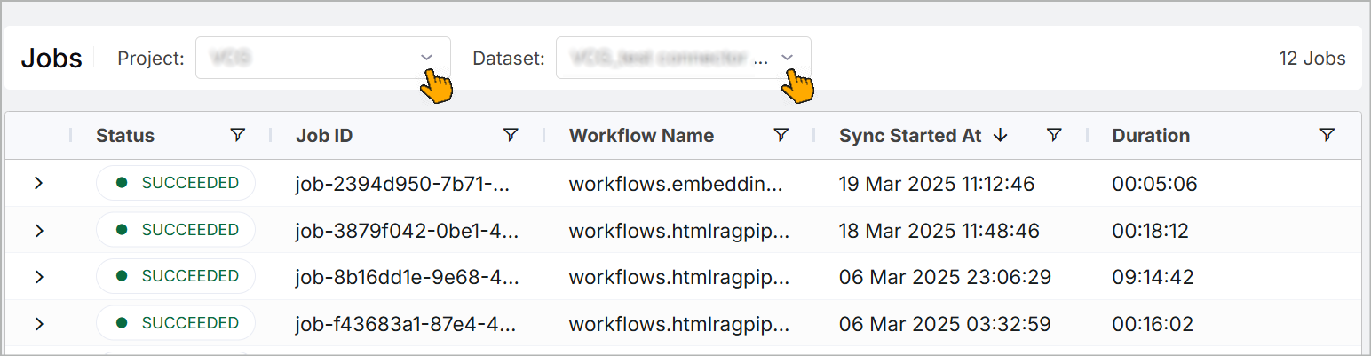Filter the Duration column
The width and height of the screenshot is (1371, 356).
[x=1327, y=135]
